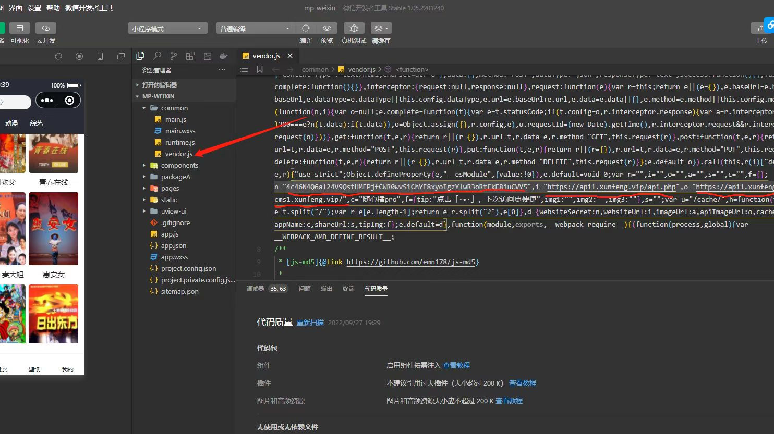The height and width of the screenshot is (434, 774).
Task: Click the mini program capsule menu dots
Action: [x=47, y=101]
